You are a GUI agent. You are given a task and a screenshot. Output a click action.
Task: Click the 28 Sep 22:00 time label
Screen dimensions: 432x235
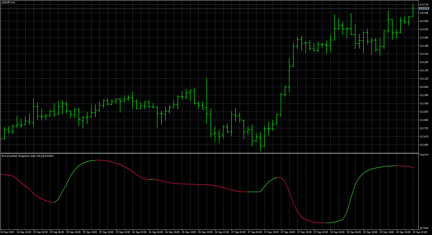tap(420, 232)
